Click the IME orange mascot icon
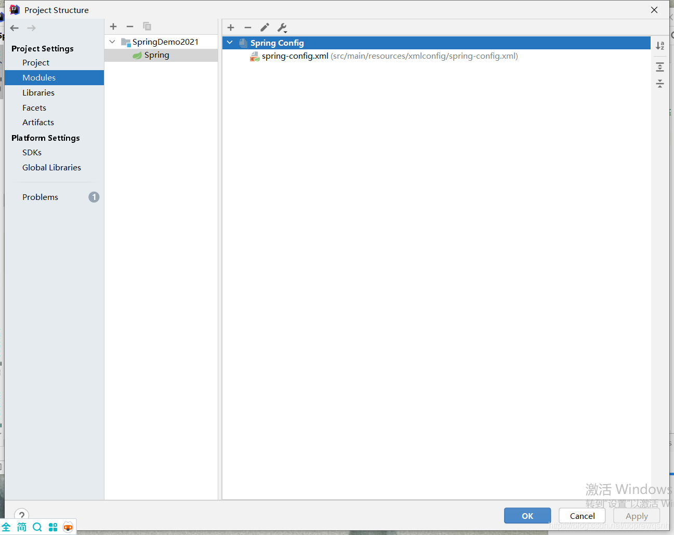Image resolution: width=674 pixels, height=535 pixels. pos(68,527)
